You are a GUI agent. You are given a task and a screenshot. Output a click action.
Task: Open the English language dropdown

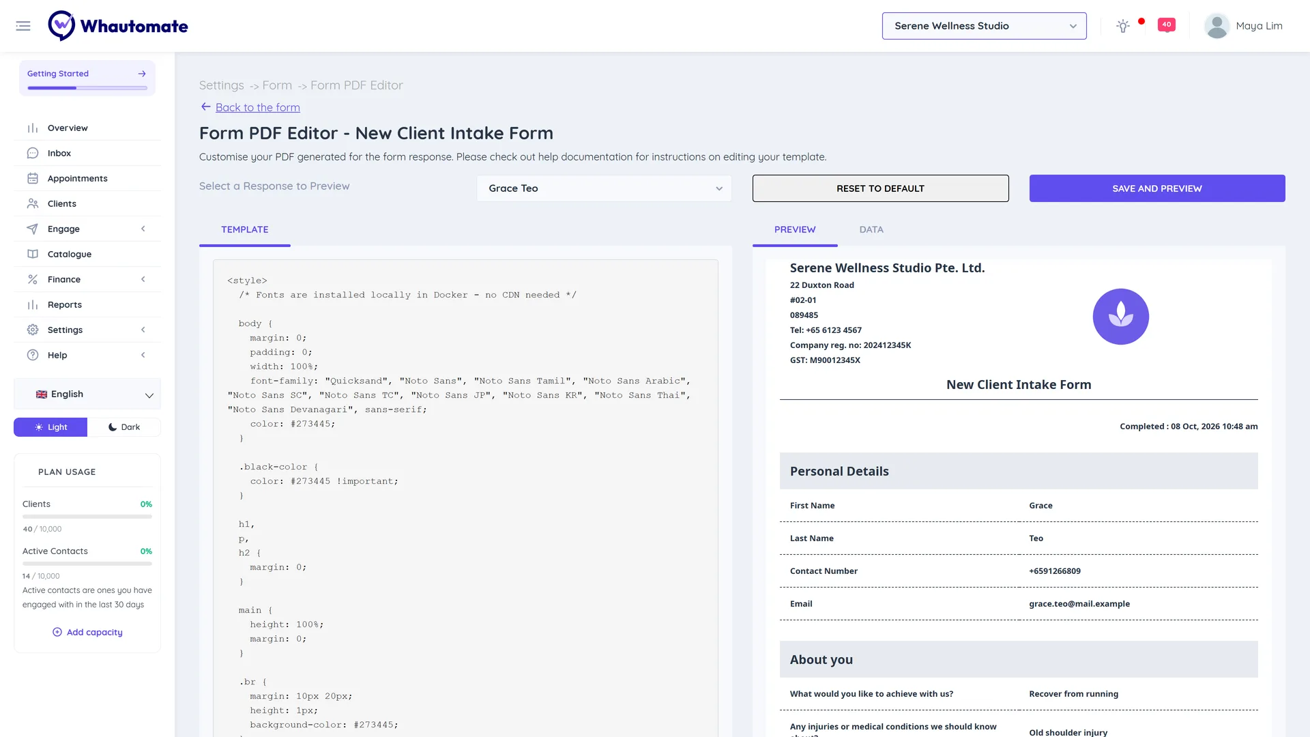(87, 394)
